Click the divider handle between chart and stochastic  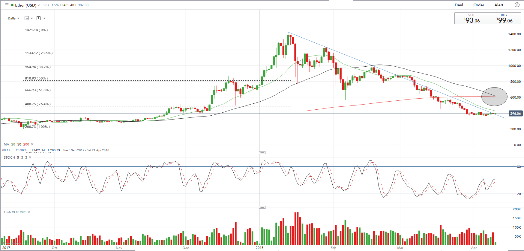click(262, 153)
